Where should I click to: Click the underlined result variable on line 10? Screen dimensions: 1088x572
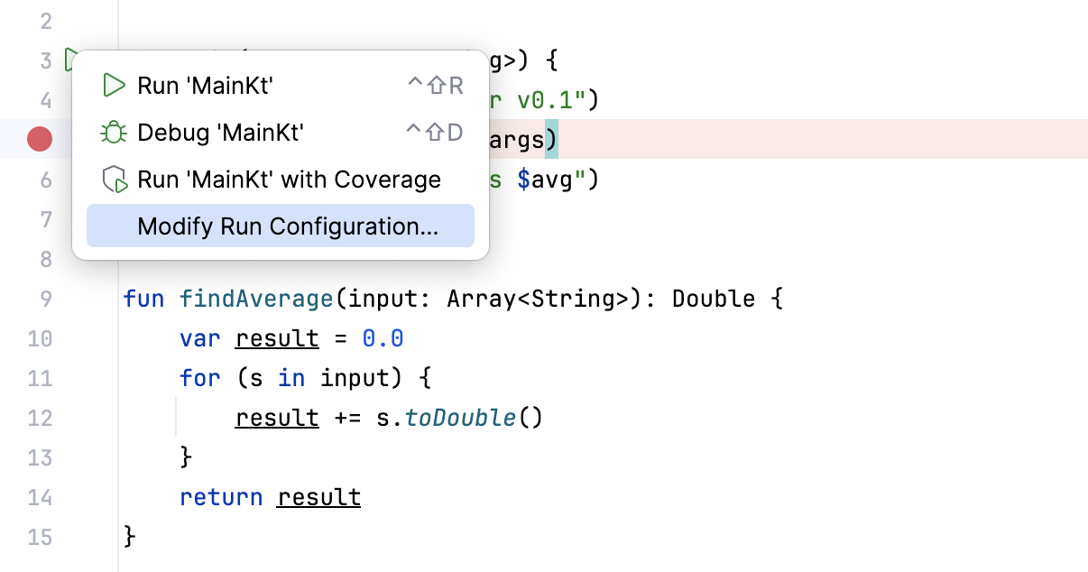pyautogui.click(x=276, y=339)
